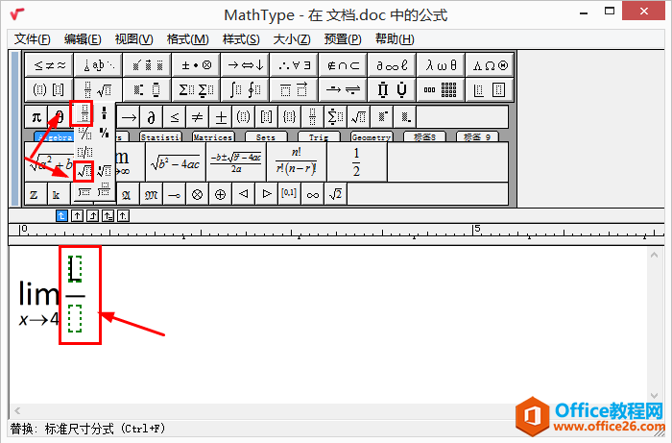The image size is (672, 443).
Task: Open the arrow symbols palette
Action: point(245,65)
